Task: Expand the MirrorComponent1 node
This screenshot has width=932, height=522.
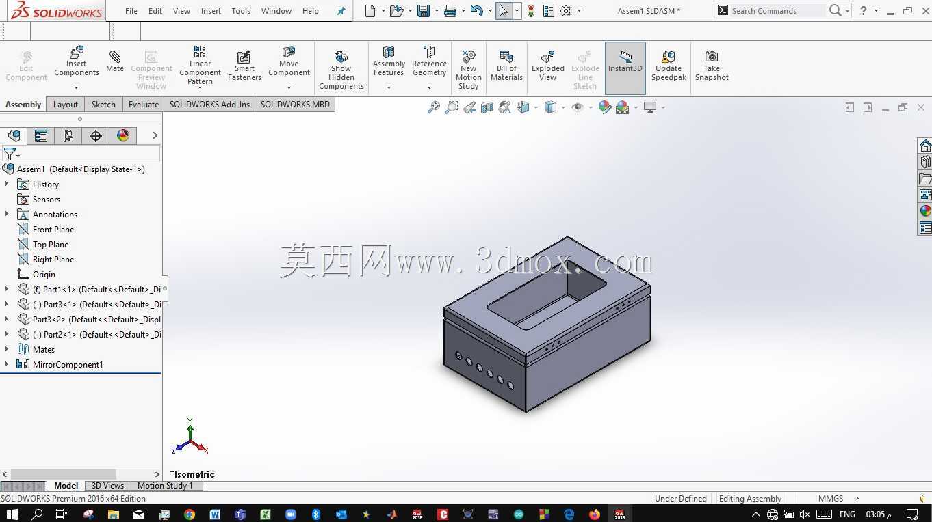Action: pyautogui.click(x=7, y=365)
